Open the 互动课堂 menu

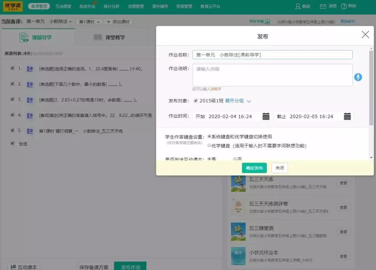point(63,6)
